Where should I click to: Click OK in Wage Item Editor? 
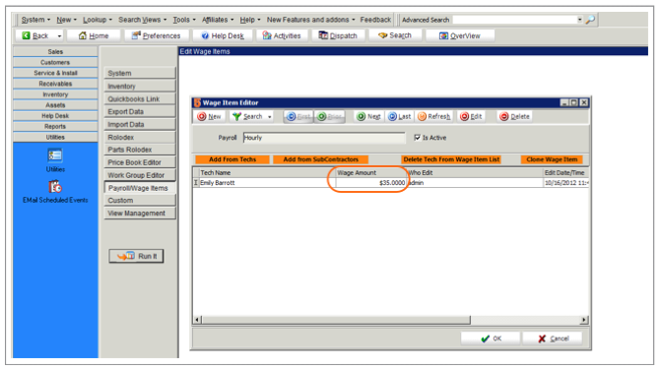point(492,339)
